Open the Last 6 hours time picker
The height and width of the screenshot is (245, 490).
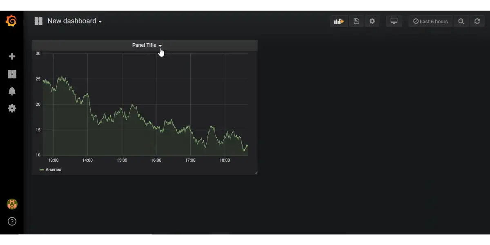[x=430, y=21]
